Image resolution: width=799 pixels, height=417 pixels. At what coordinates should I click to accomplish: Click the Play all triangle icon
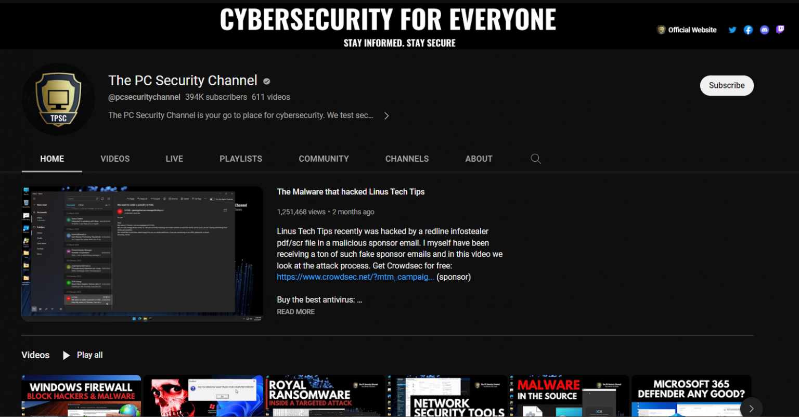[x=66, y=355]
